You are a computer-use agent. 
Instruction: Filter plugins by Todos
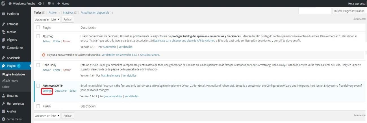[38, 13]
